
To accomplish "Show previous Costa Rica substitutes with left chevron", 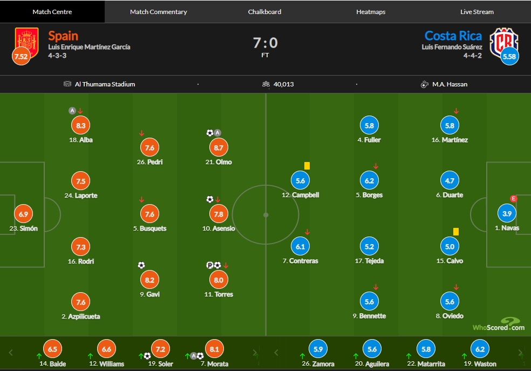I will (276, 353).
